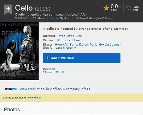Click the IMDbPro logo
Image resolution: width=143 pixels, height=115 pixels.
point(11,89)
